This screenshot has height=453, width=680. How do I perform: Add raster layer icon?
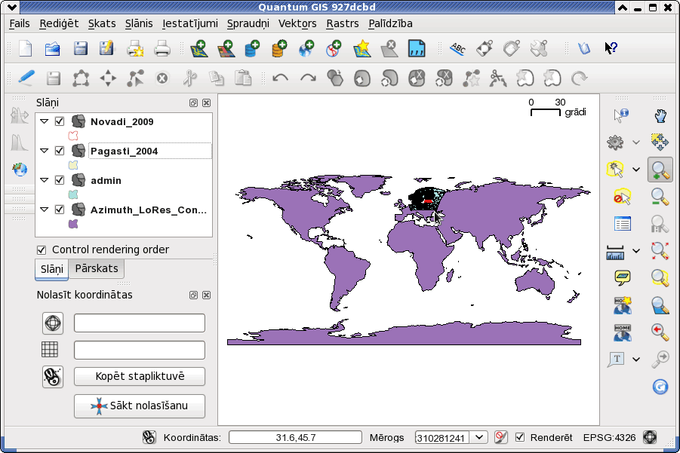tap(226, 48)
